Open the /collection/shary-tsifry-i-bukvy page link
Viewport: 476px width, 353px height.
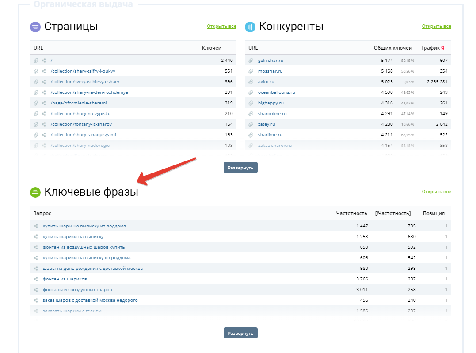pos(83,71)
